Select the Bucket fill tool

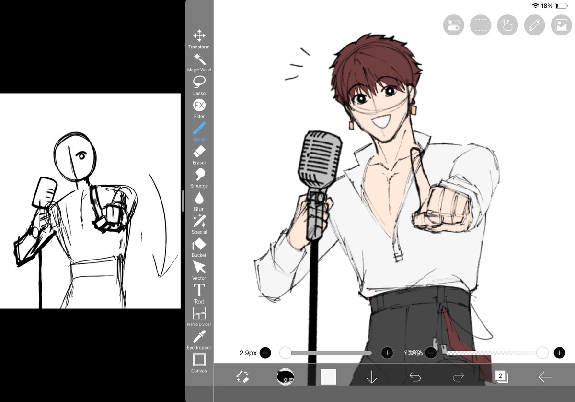[199, 248]
